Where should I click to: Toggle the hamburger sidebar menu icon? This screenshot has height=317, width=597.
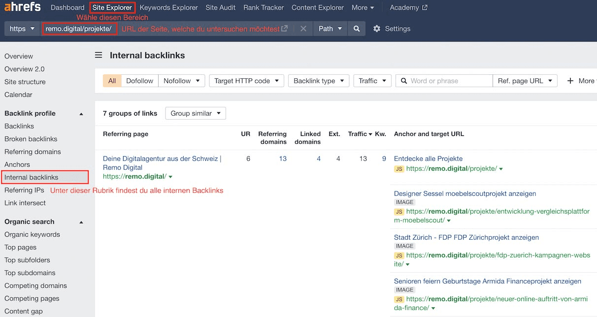[x=99, y=55]
